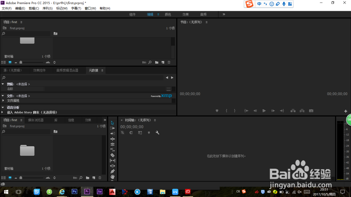Screen dimensions: 351x197
Task: Click New Item in upper Project panel
Action: [163, 62]
